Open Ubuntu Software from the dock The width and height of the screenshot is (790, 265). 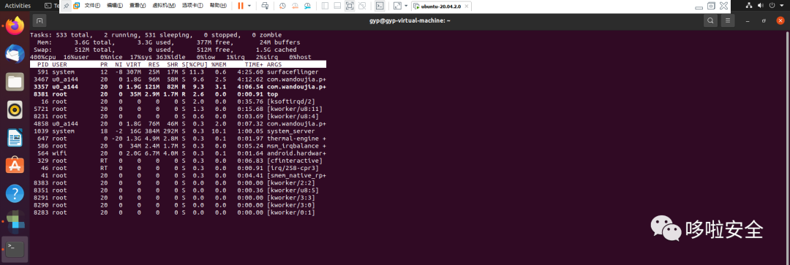tap(15, 165)
